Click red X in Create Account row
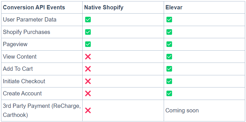Screen dimensions: 246x122 (88, 93)
